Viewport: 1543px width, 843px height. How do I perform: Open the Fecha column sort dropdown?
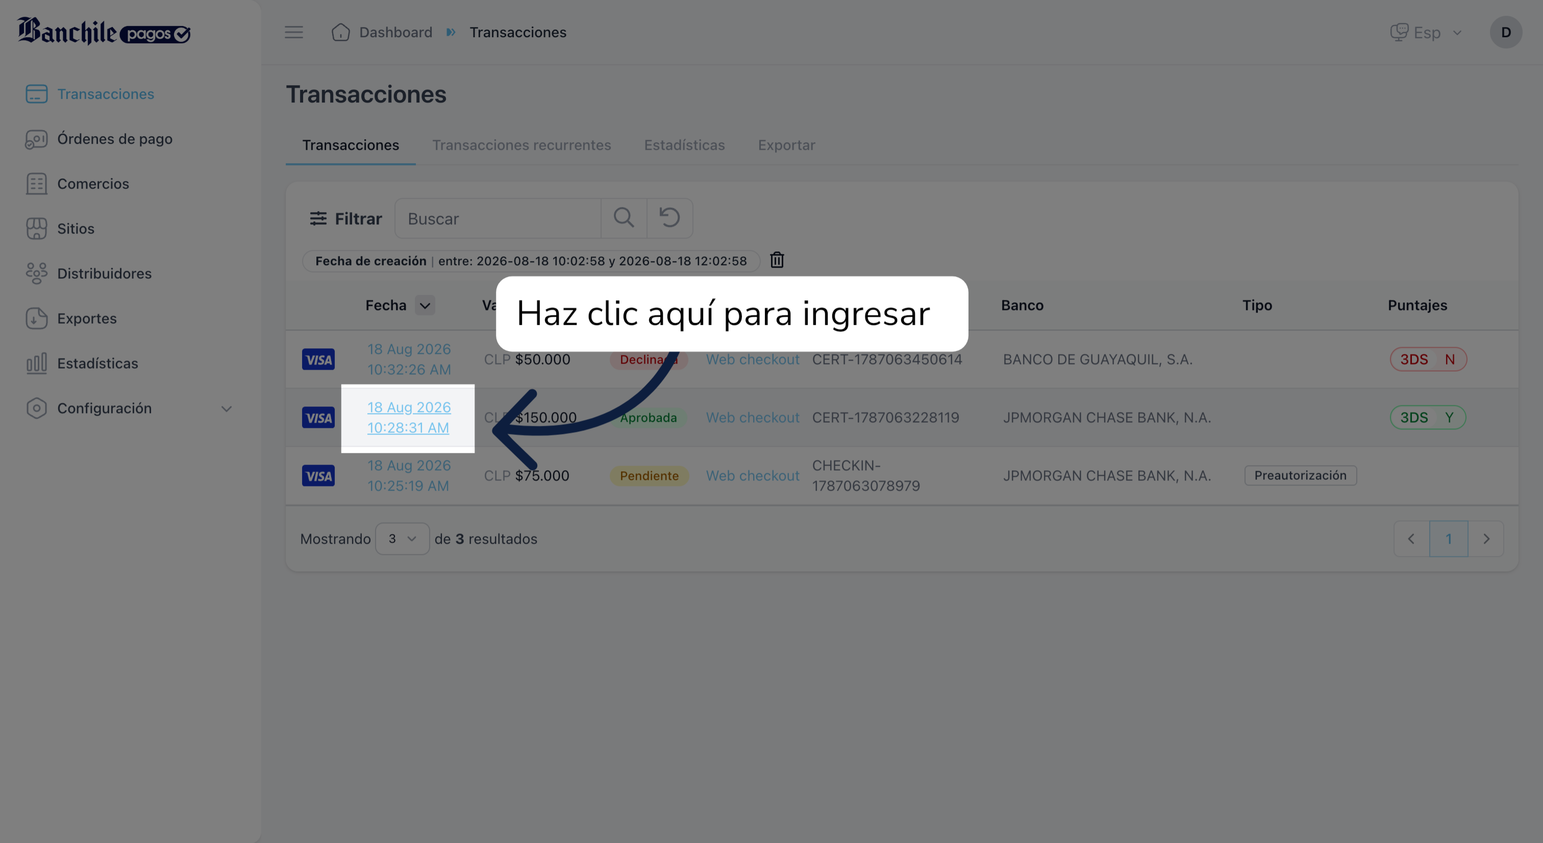point(425,305)
